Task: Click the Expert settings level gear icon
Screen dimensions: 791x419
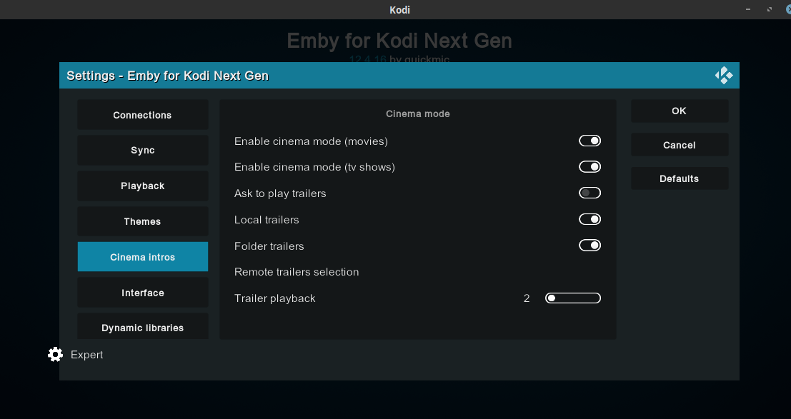Action: [56, 355]
